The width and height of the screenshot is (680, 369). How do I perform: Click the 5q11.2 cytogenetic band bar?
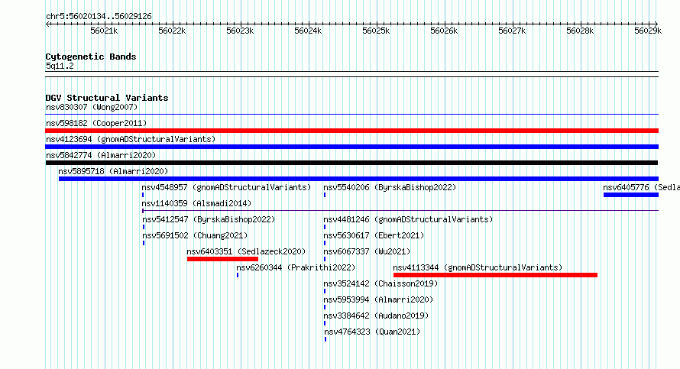pyautogui.click(x=351, y=74)
